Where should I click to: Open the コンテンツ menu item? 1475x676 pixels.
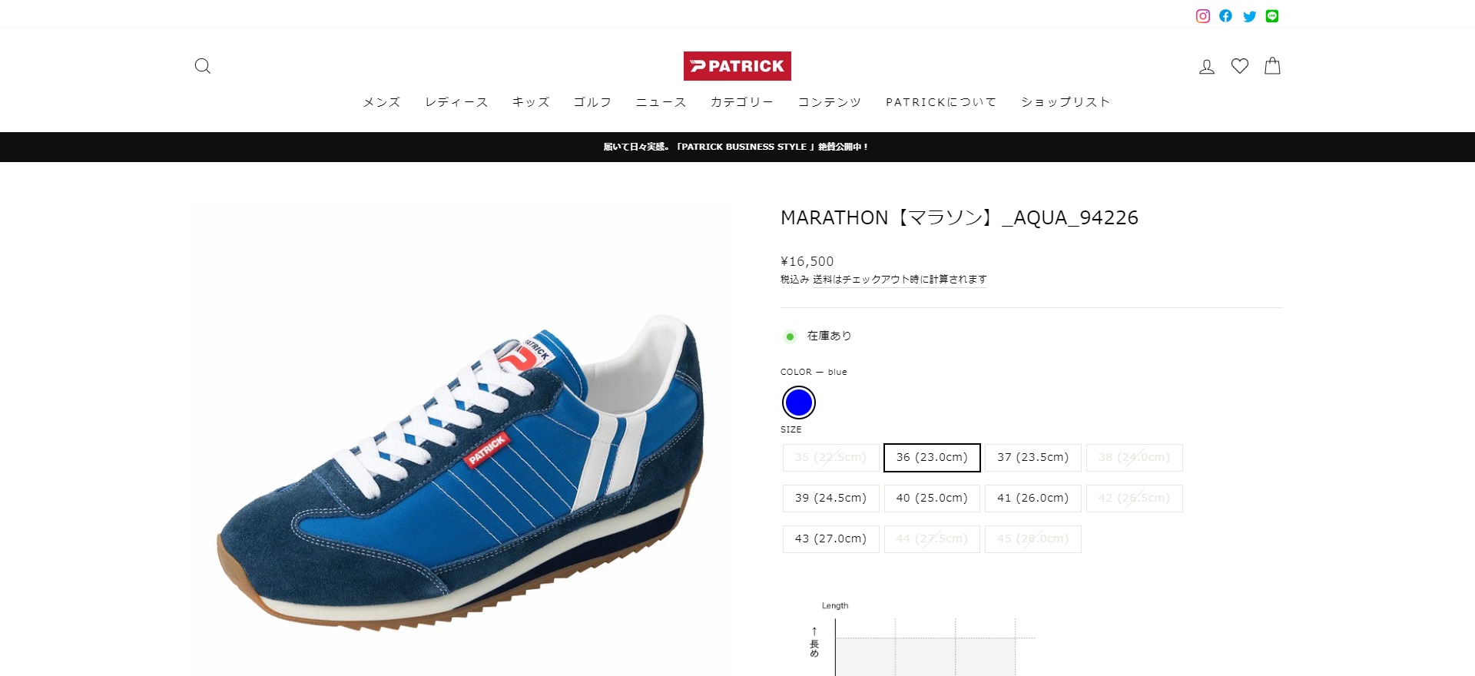(830, 102)
